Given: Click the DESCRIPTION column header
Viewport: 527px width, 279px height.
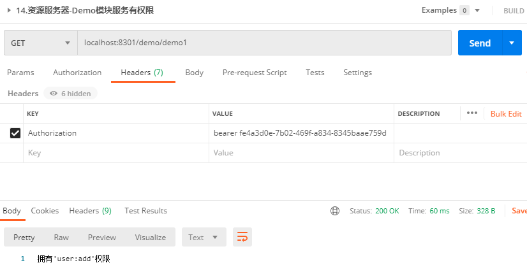Looking at the screenshot, I should (x=419, y=114).
